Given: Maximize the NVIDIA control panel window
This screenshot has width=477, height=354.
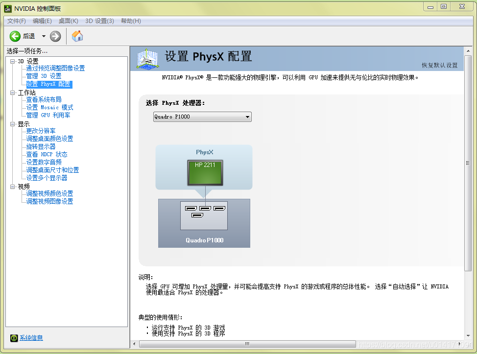Looking at the screenshot, I should pyautogui.click(x=444, y=7).
